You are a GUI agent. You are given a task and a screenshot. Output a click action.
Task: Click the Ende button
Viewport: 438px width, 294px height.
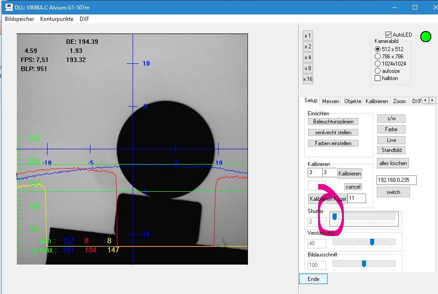click(x=313, y=279)
